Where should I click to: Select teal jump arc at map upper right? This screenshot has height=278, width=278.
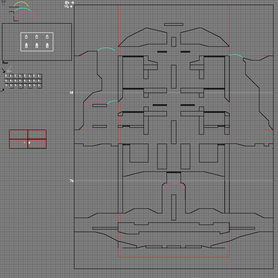236,55
